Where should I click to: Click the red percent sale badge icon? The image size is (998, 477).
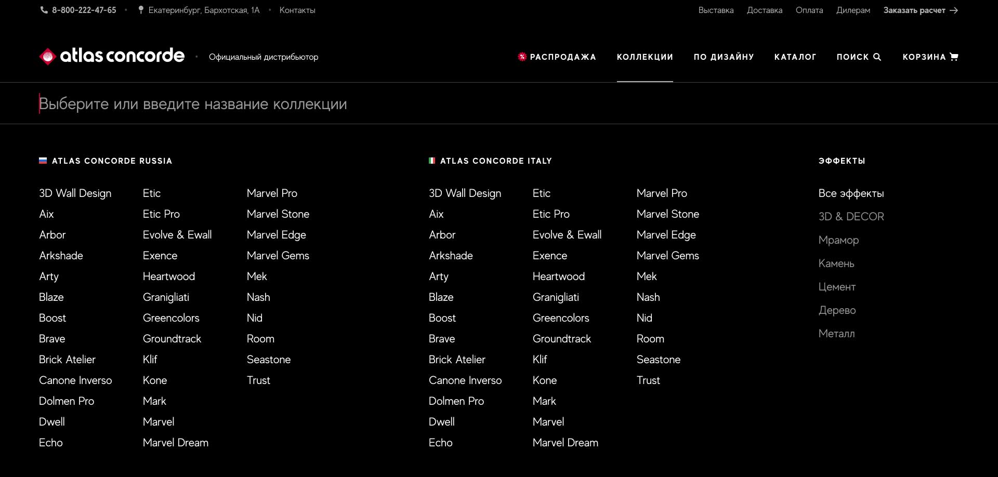[x=522, y=57]
